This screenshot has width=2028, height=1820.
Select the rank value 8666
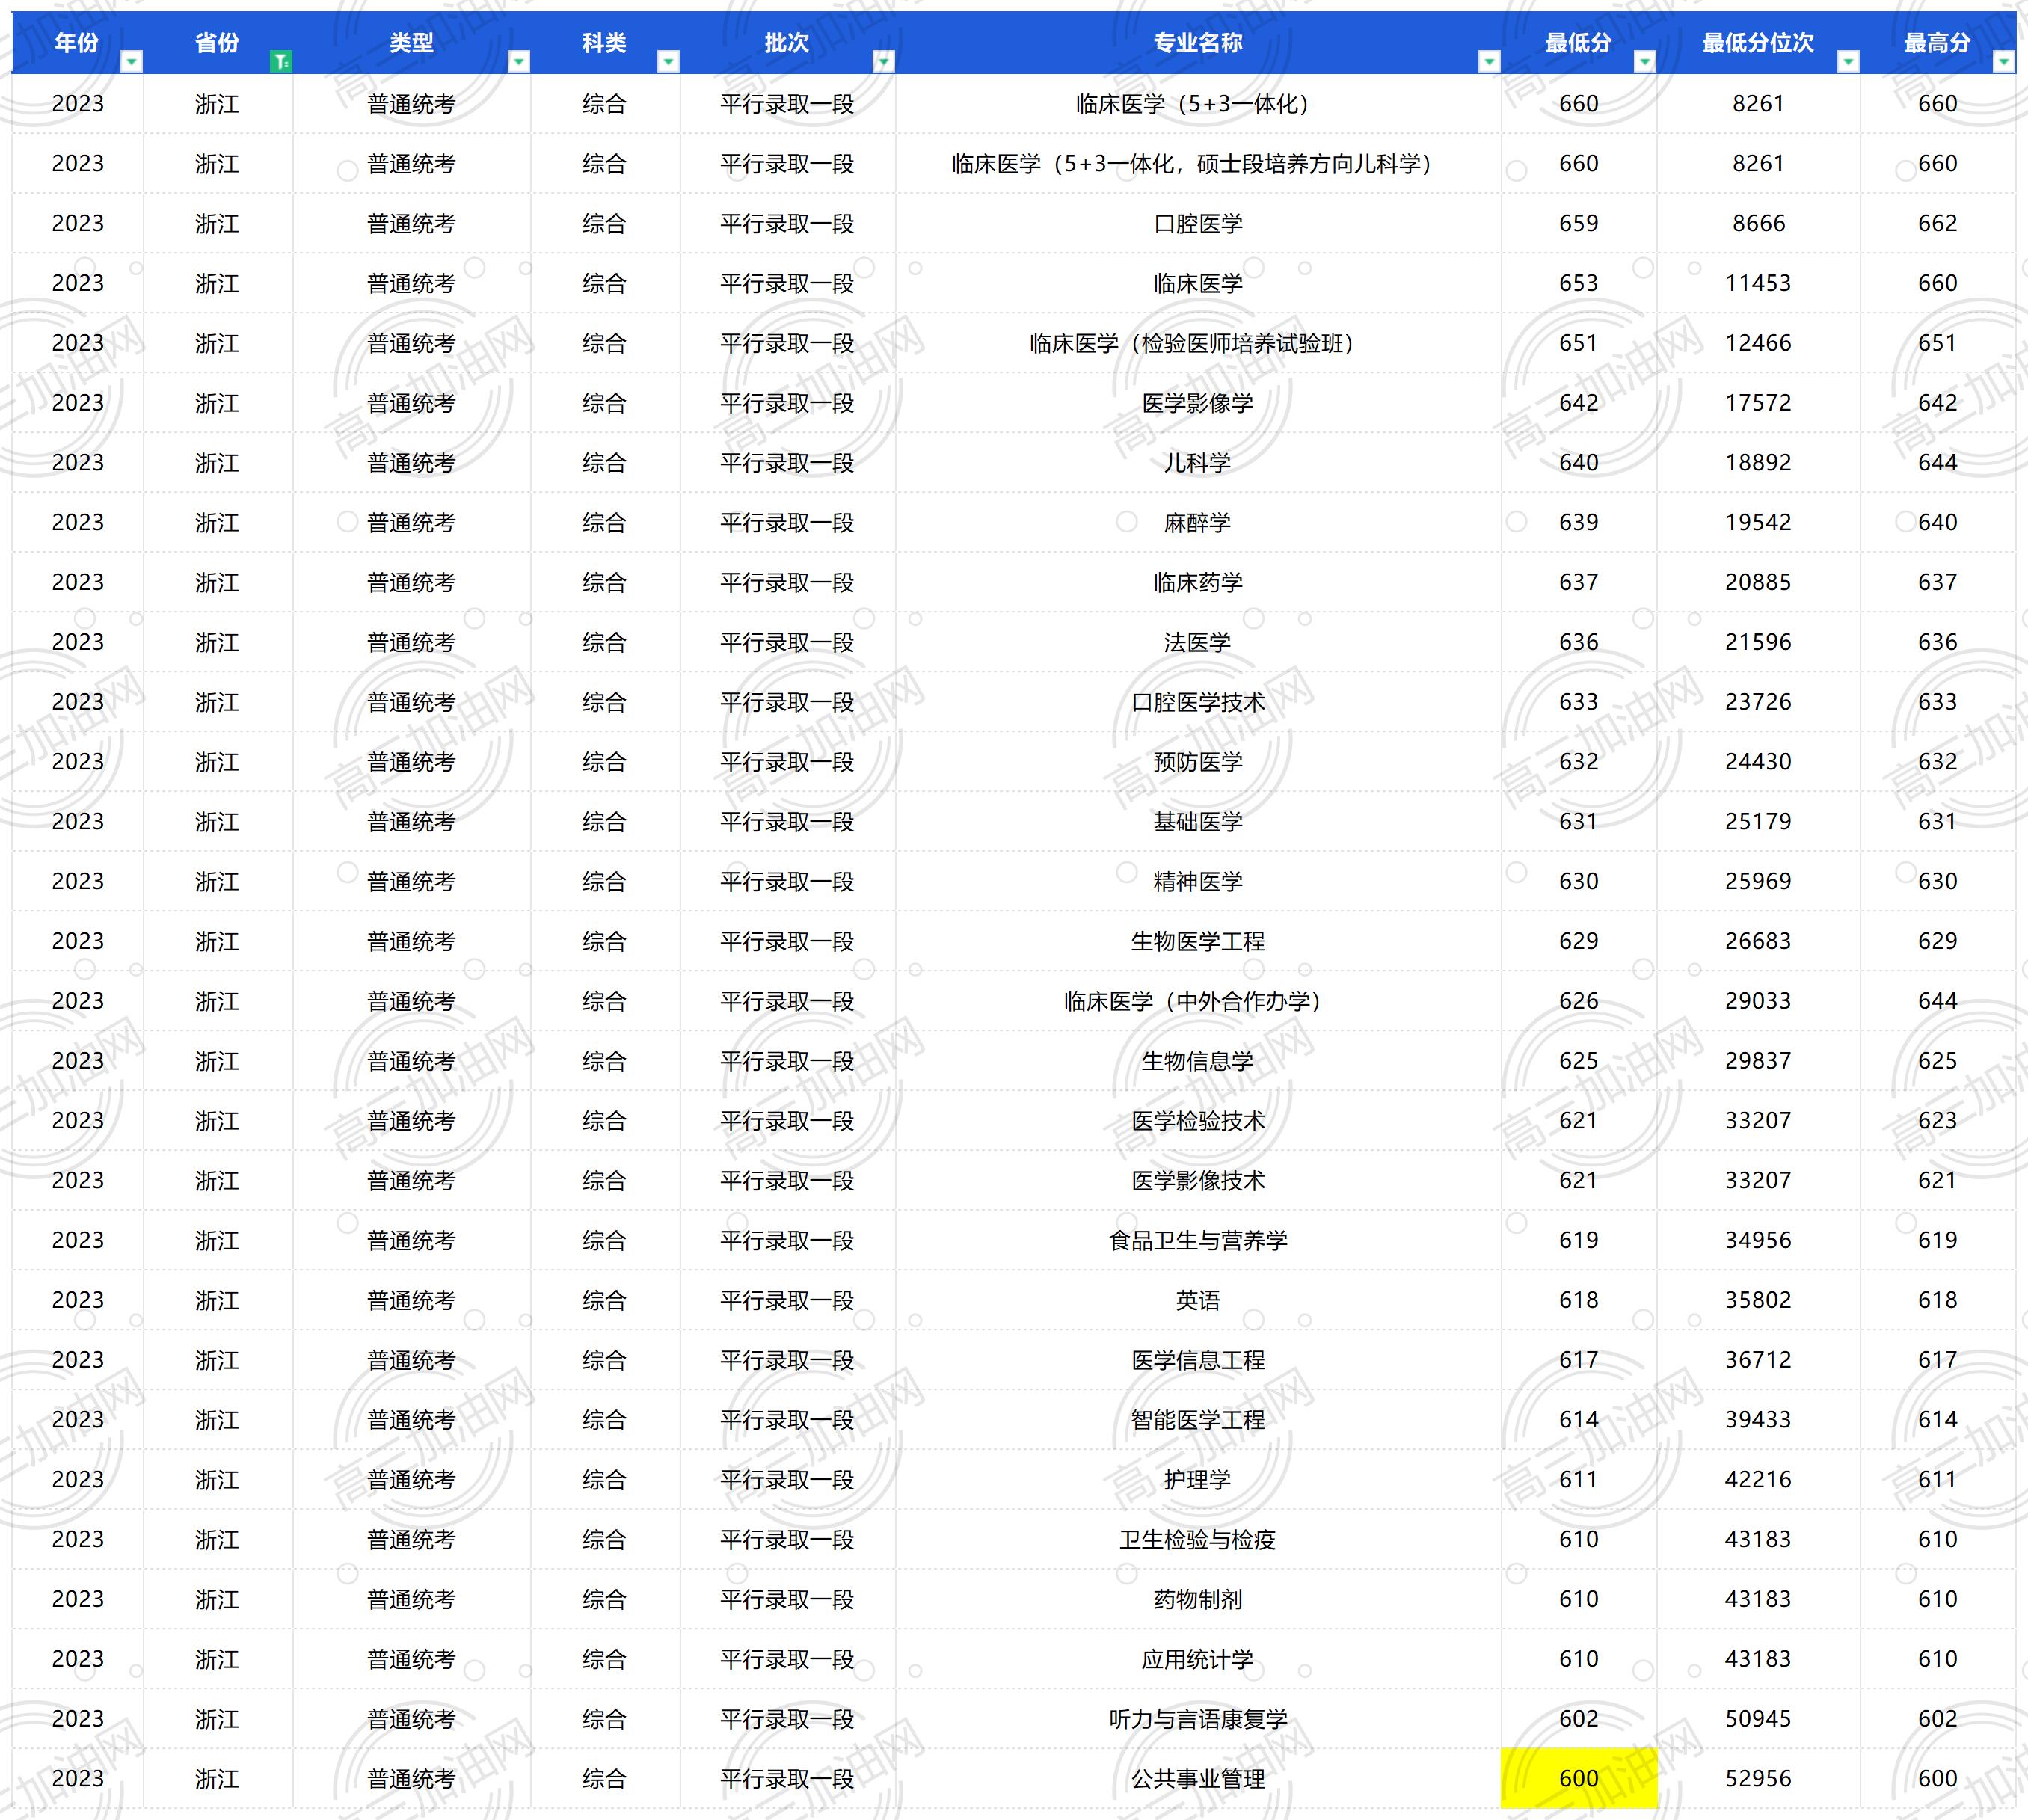point(1758,224)
